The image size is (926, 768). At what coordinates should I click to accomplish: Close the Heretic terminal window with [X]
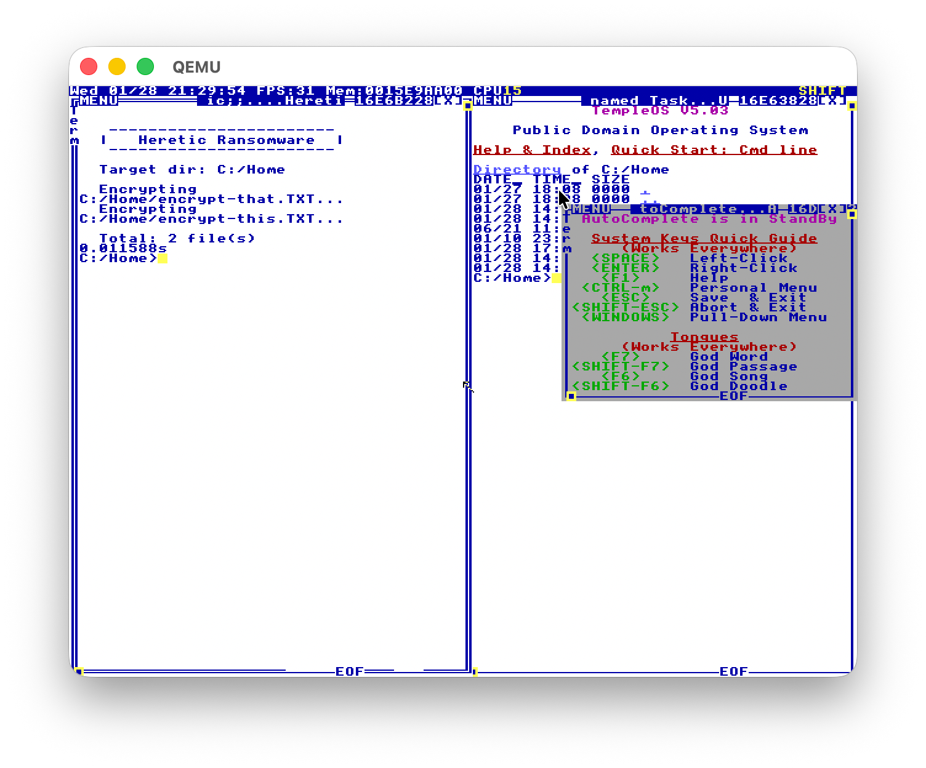tap(448, 101)
